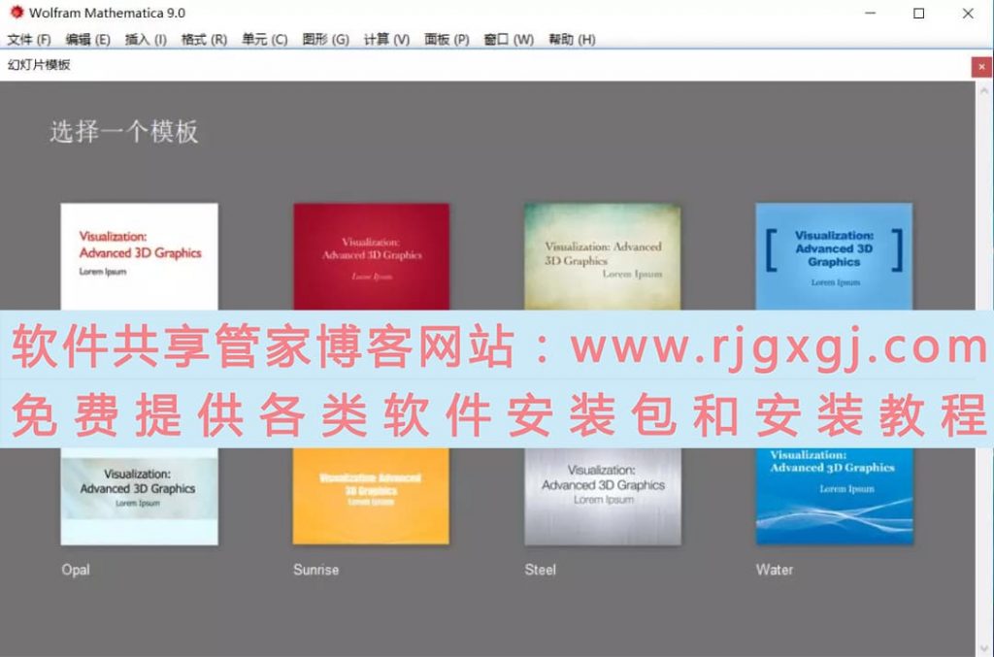
Task: Choose the Sunrise orange template thumbnail
Action: (371, 497)
